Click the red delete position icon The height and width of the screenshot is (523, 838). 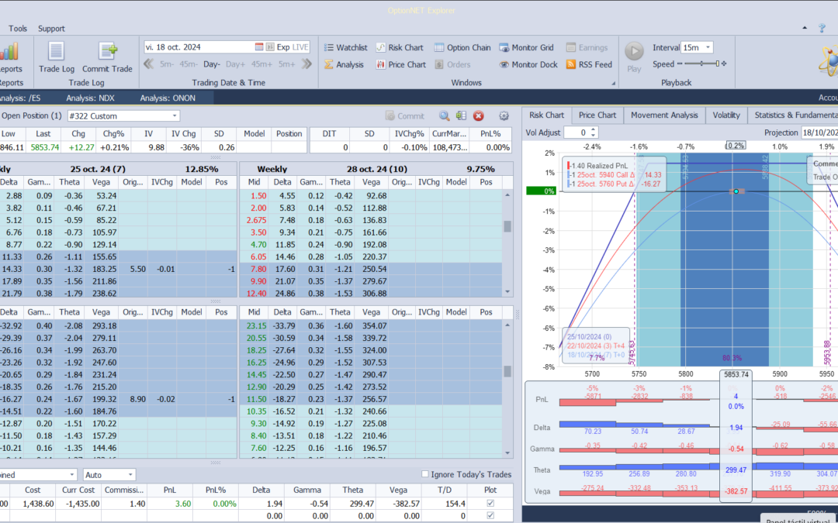478,115
